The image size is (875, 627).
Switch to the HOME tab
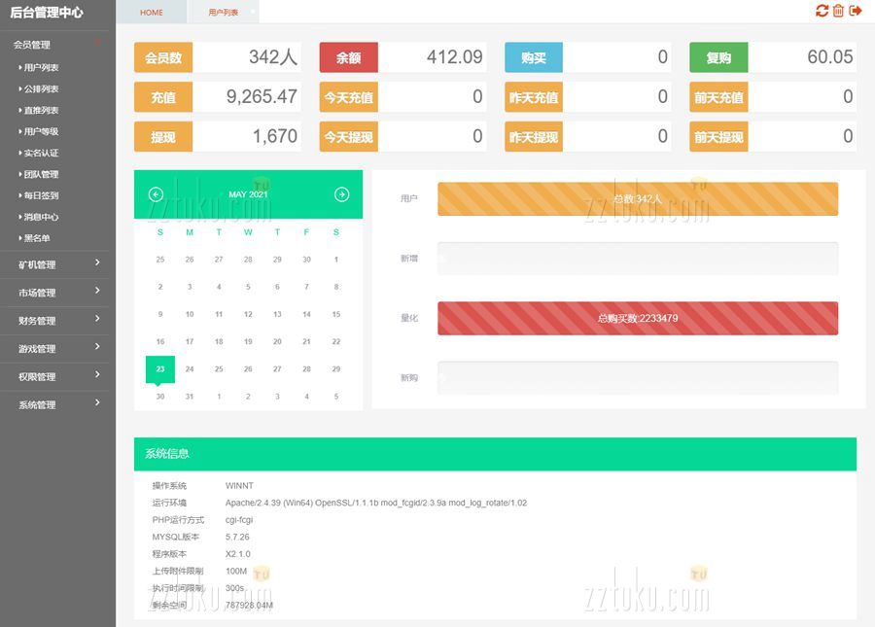[152, 13]
